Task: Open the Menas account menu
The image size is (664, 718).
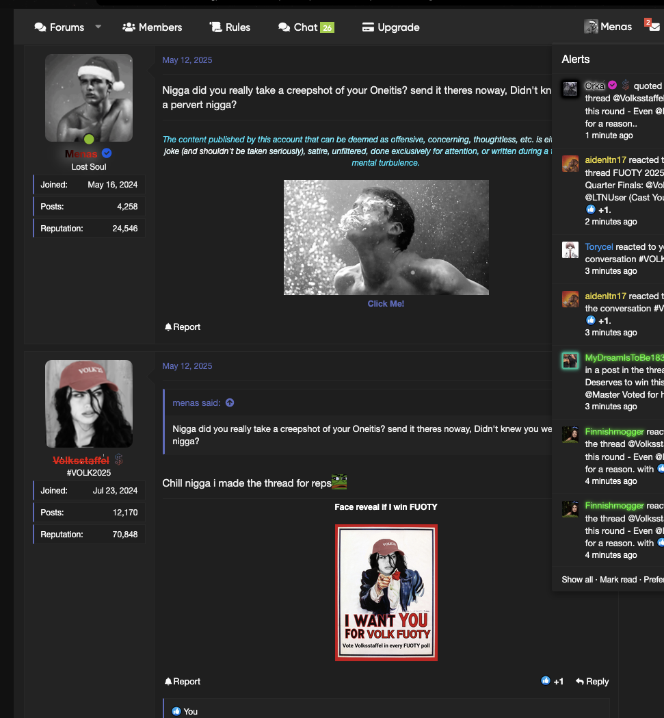Action: (x=608, y=27)
